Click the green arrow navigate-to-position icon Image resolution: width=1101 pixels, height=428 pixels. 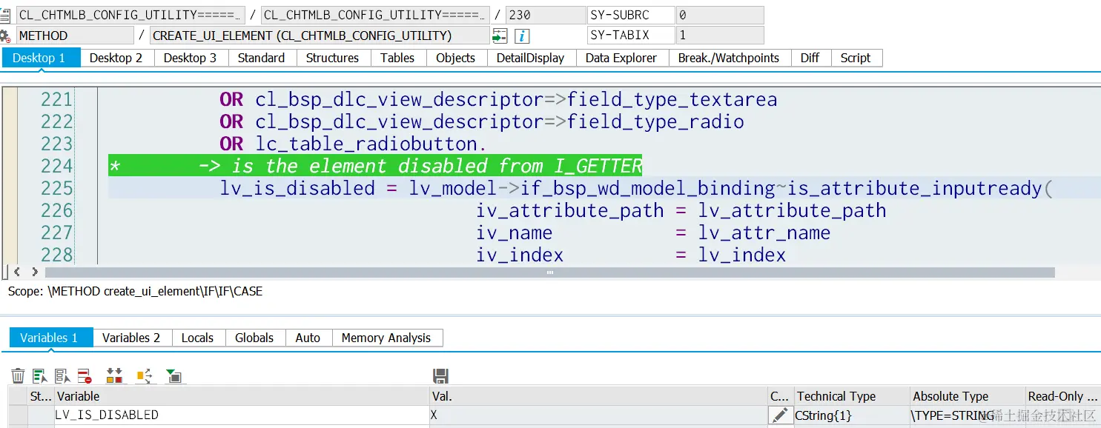(x=500, y=36)
